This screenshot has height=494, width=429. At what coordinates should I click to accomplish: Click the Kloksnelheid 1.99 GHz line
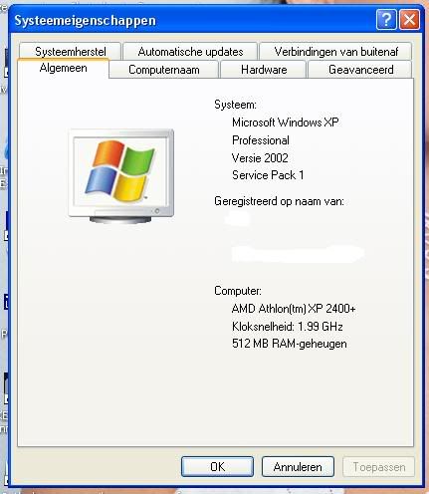288,327
